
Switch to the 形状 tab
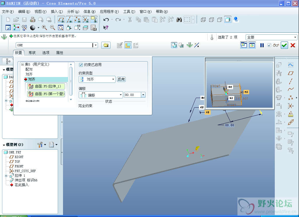click(x=32, y=52)
